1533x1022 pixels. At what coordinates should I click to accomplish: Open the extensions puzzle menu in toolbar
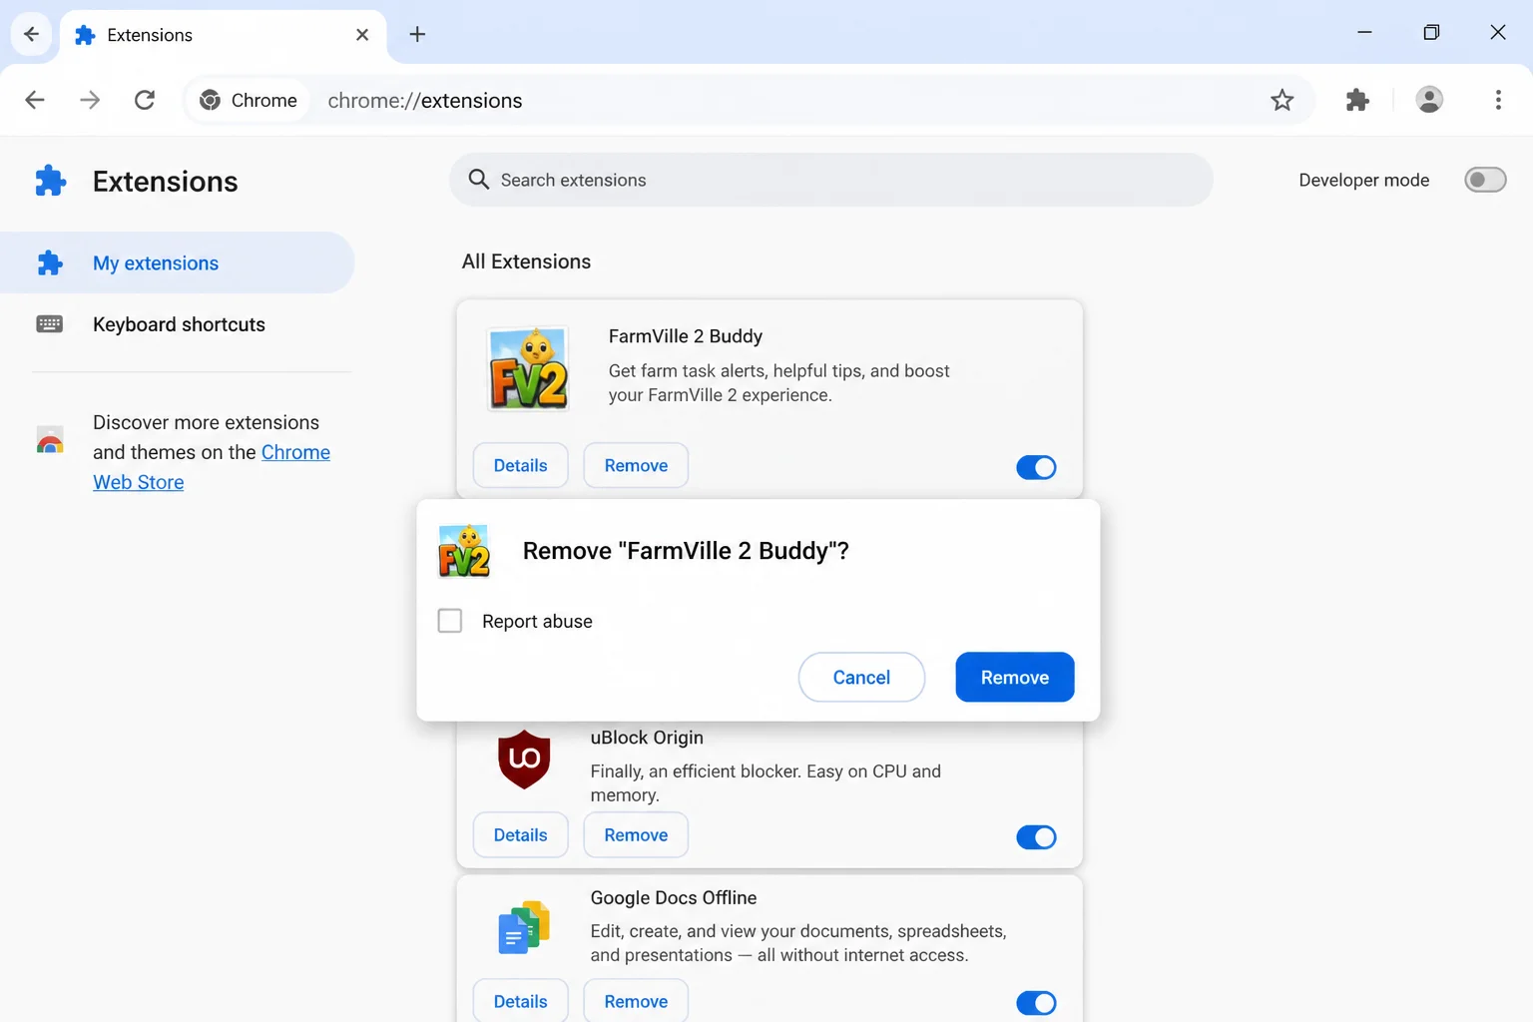pyautogui.click(x=1357, y=100)
